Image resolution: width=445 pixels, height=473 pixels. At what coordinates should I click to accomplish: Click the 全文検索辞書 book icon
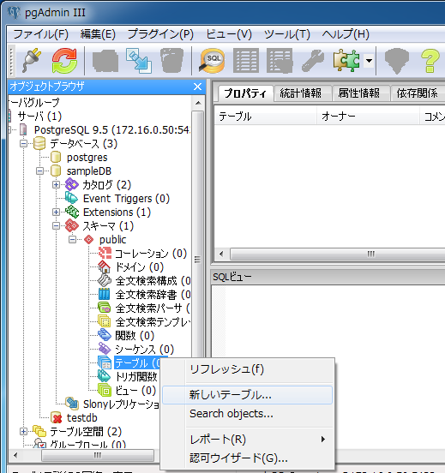pyautogui.click(x=104, y=294)
